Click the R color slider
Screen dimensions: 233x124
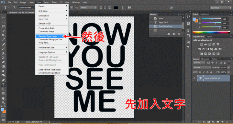pyautogui.click(x=211, y=19)
